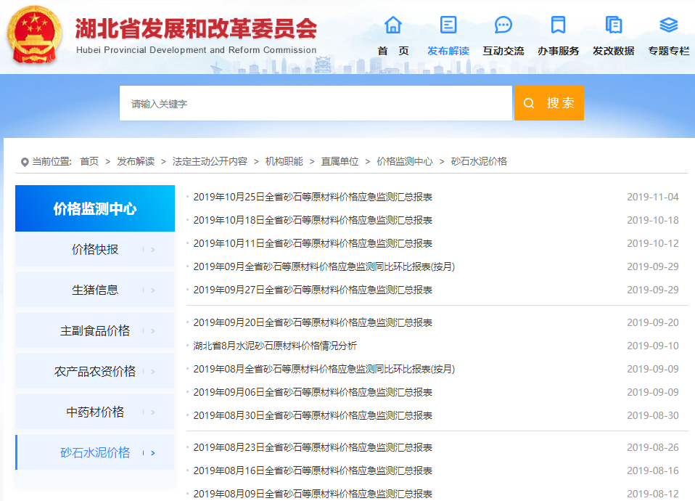Expand the 生猪信息 chevron arrow
The image size is (695, 501).
coord(153,290)
